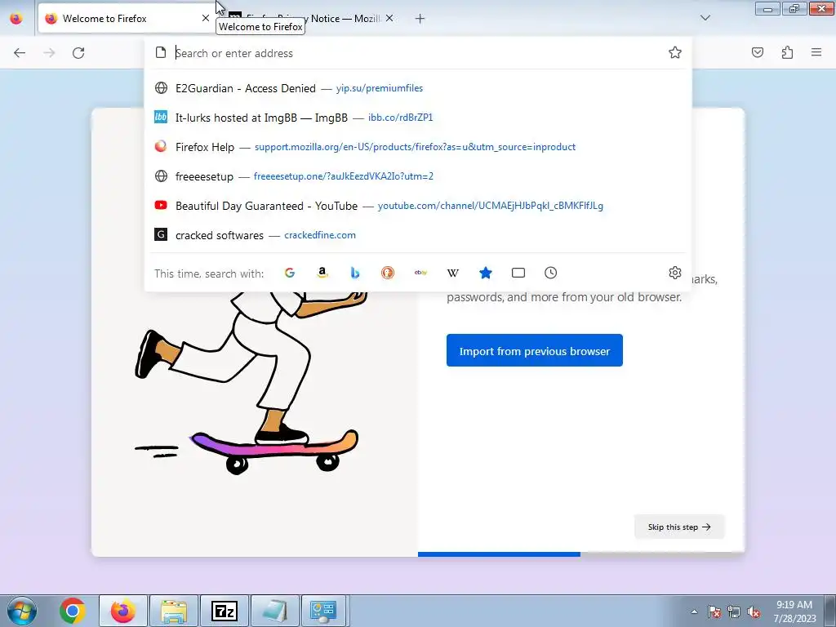Show hidden system tray icons
Screen dimensions: 836x627
pos(694,611)
